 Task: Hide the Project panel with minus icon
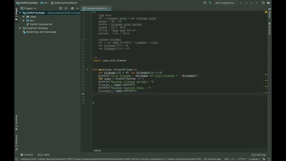tap(77, 8)
